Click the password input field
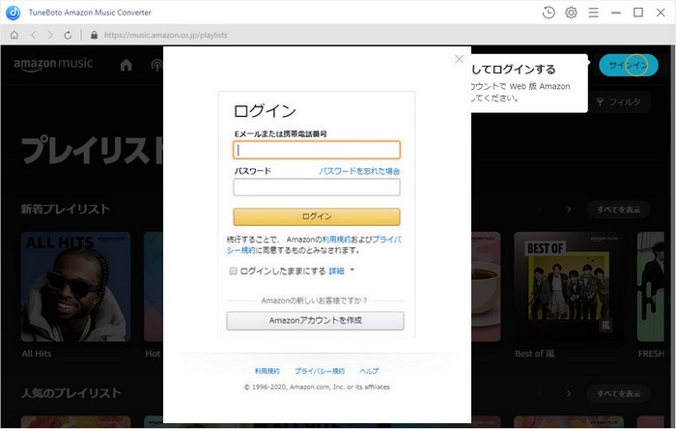This screenshot has width=676, height=429. click(x=317, y=187)
